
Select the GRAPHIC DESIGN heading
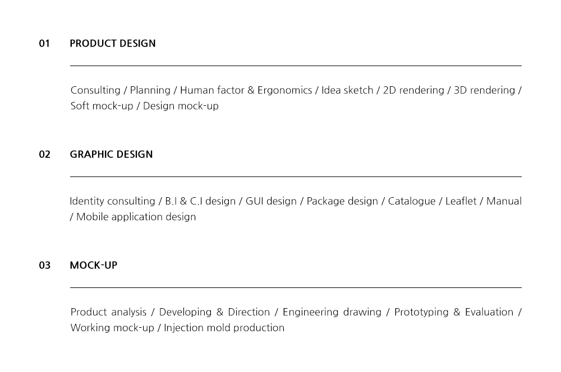pyautogui.click(x=111, y=155)
